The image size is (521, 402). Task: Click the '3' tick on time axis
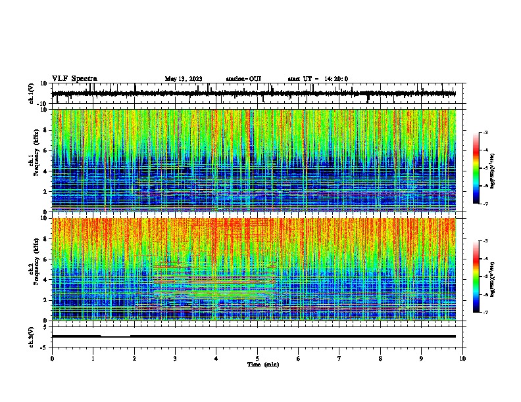click(175, 359)
